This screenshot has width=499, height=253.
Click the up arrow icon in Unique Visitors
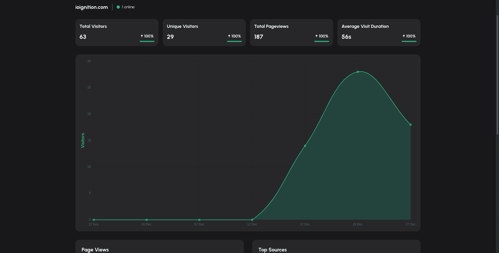click(x=229, y=36)
